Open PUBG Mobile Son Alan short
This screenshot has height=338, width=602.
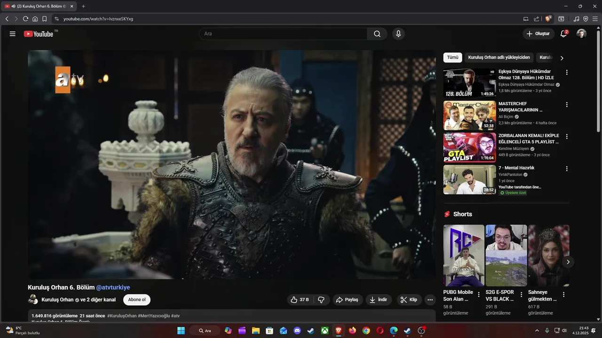464,255
